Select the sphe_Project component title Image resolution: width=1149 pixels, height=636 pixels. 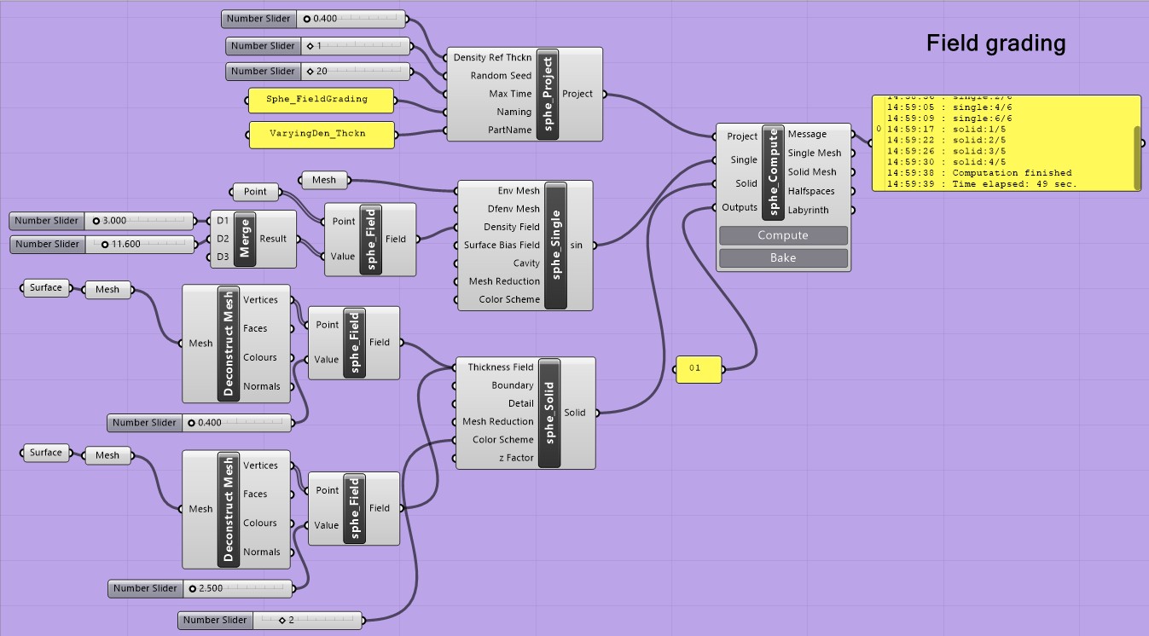coord(548,94)
